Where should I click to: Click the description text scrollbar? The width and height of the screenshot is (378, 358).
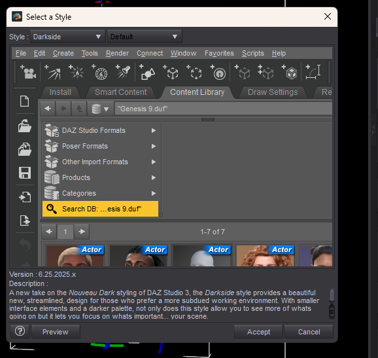[332, 304]
